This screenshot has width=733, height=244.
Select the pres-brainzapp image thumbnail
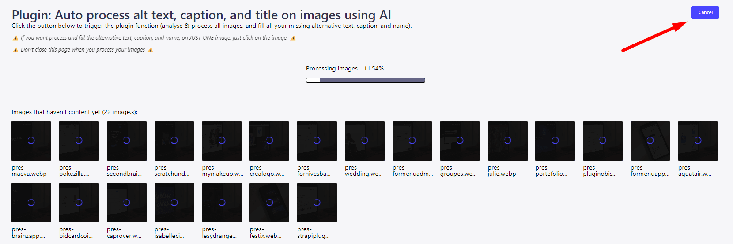coord(31,203)
